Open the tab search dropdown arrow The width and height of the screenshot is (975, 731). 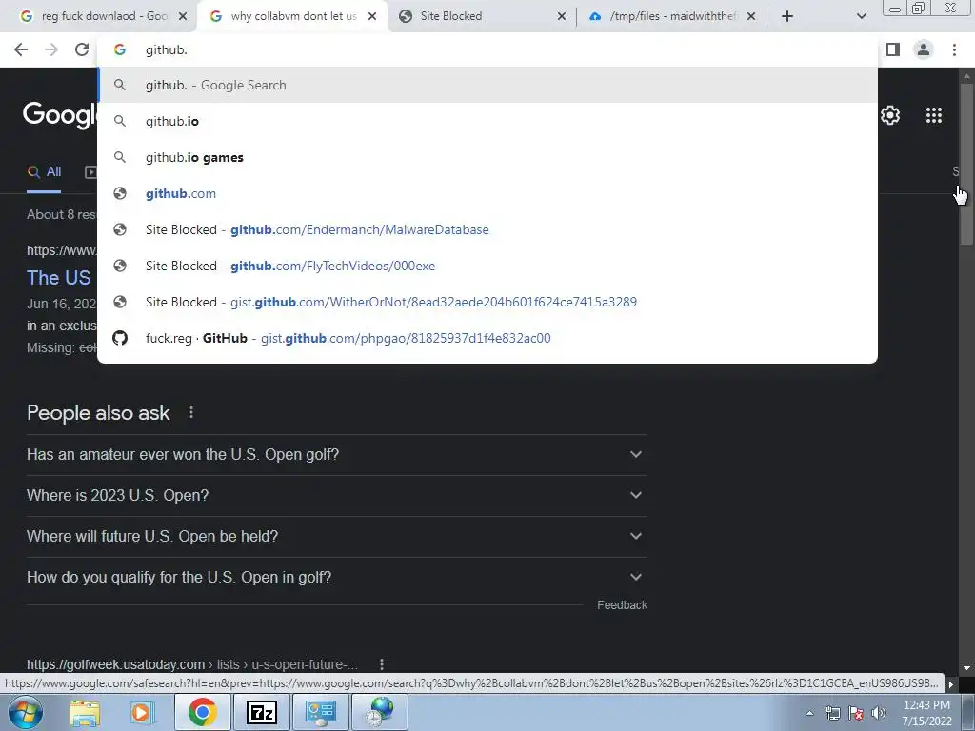[x=861, y=16]
